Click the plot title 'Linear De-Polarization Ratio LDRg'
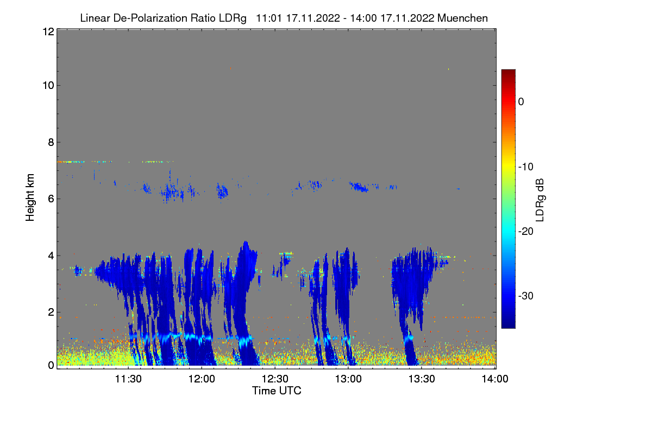The height and width of the screenshot is (434, 652). (163, 18)
